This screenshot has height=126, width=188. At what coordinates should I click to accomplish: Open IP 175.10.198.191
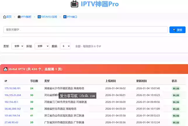click(x=13, y=88)
